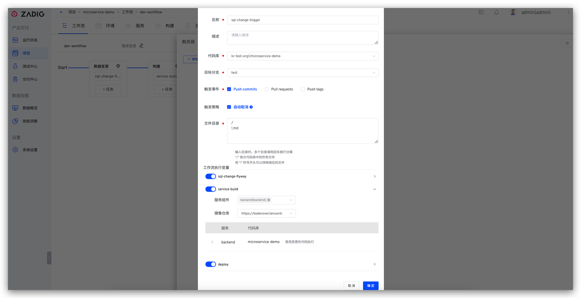Enable the Pull requests checkbox
Viewport: 581px width, 298px height.
(x=267, y=89)
